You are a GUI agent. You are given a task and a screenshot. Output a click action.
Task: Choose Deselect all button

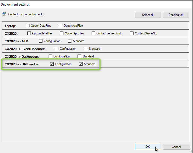[176, 15]
